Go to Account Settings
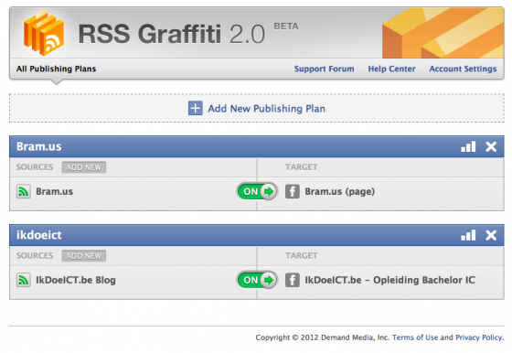512x353 pixels. coord(463,69)
